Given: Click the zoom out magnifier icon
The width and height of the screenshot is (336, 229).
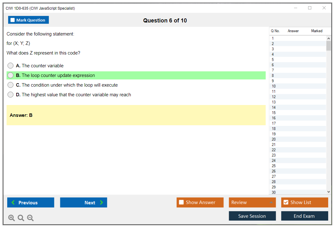Looking at the screenshot, I should 30,218.
